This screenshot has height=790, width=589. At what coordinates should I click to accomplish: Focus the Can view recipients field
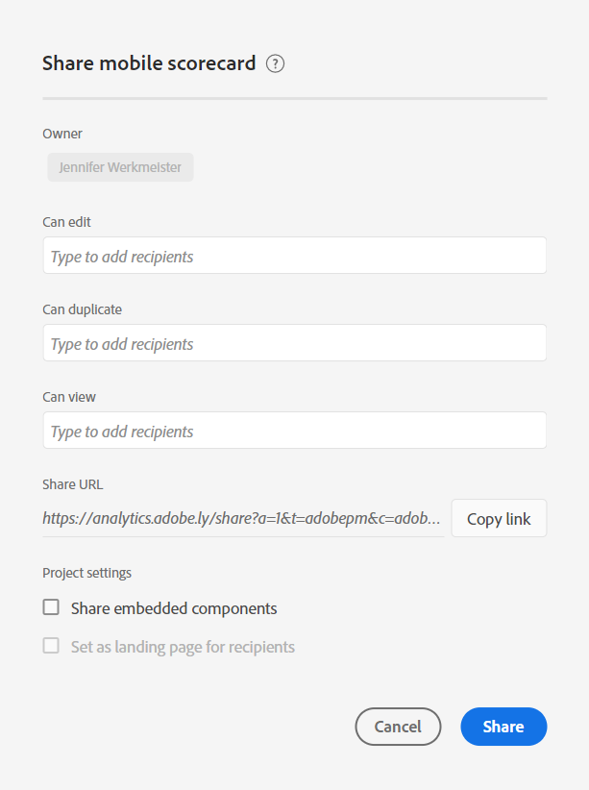tap(294, 431)
